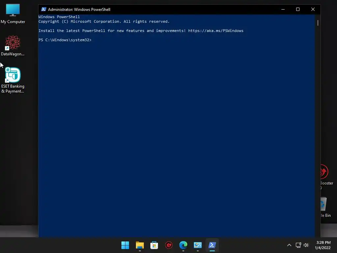Image resolution: width=337 pixels, height=253 pixels.
Task: Select the Booster desktop icon
Action: (x=327, y=177)
